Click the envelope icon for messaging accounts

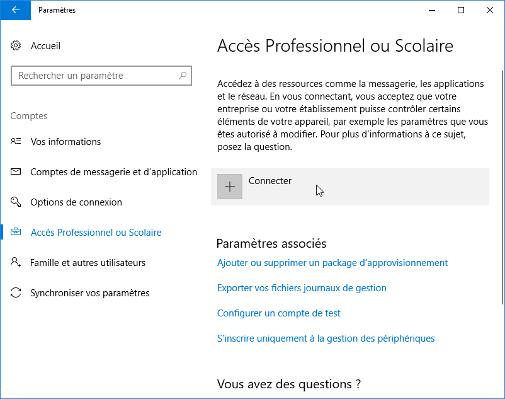point(16,171)
